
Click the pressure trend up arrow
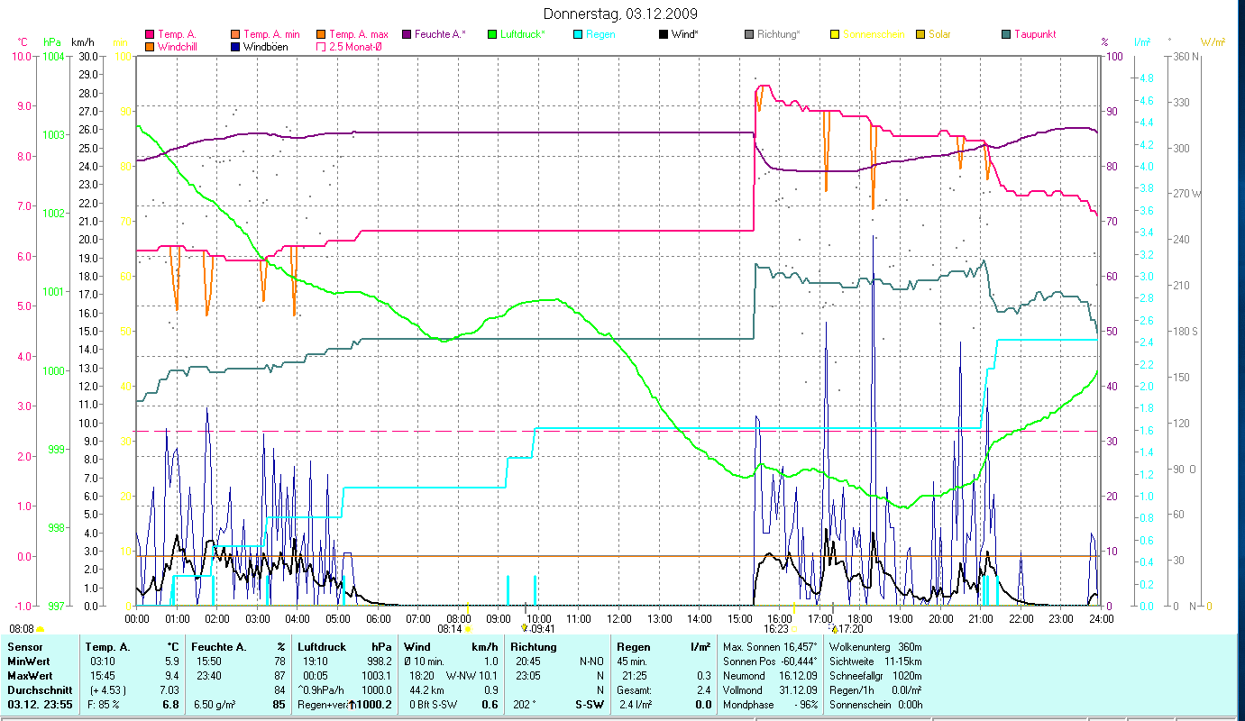(x=352, y=704)
